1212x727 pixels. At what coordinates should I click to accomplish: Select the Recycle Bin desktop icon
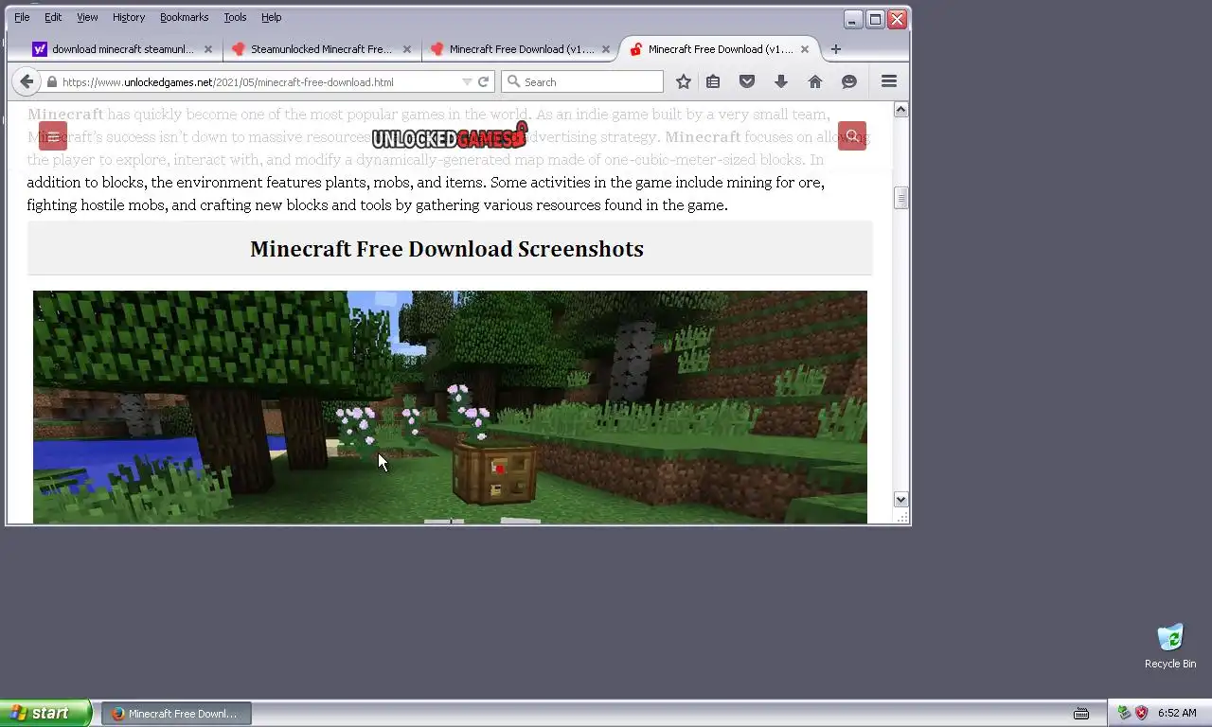(1170, 646)
